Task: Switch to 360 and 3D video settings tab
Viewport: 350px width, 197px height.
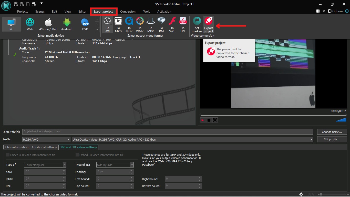Action: point(78,147)
